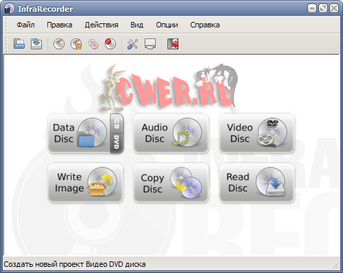This screenshot has height=273, width=343.
Task: Click the save project icon
Action: [36, 44]
